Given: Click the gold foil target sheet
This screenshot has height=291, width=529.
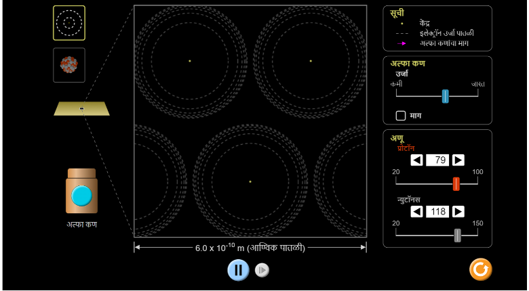Looking at the screenshot, I should pos(81,108).
